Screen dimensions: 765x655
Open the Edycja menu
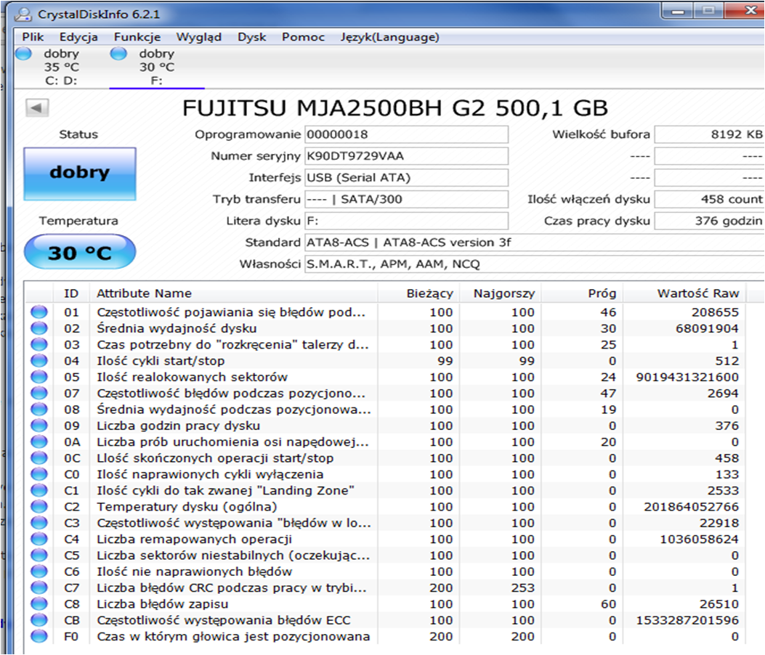pos(78,37)
